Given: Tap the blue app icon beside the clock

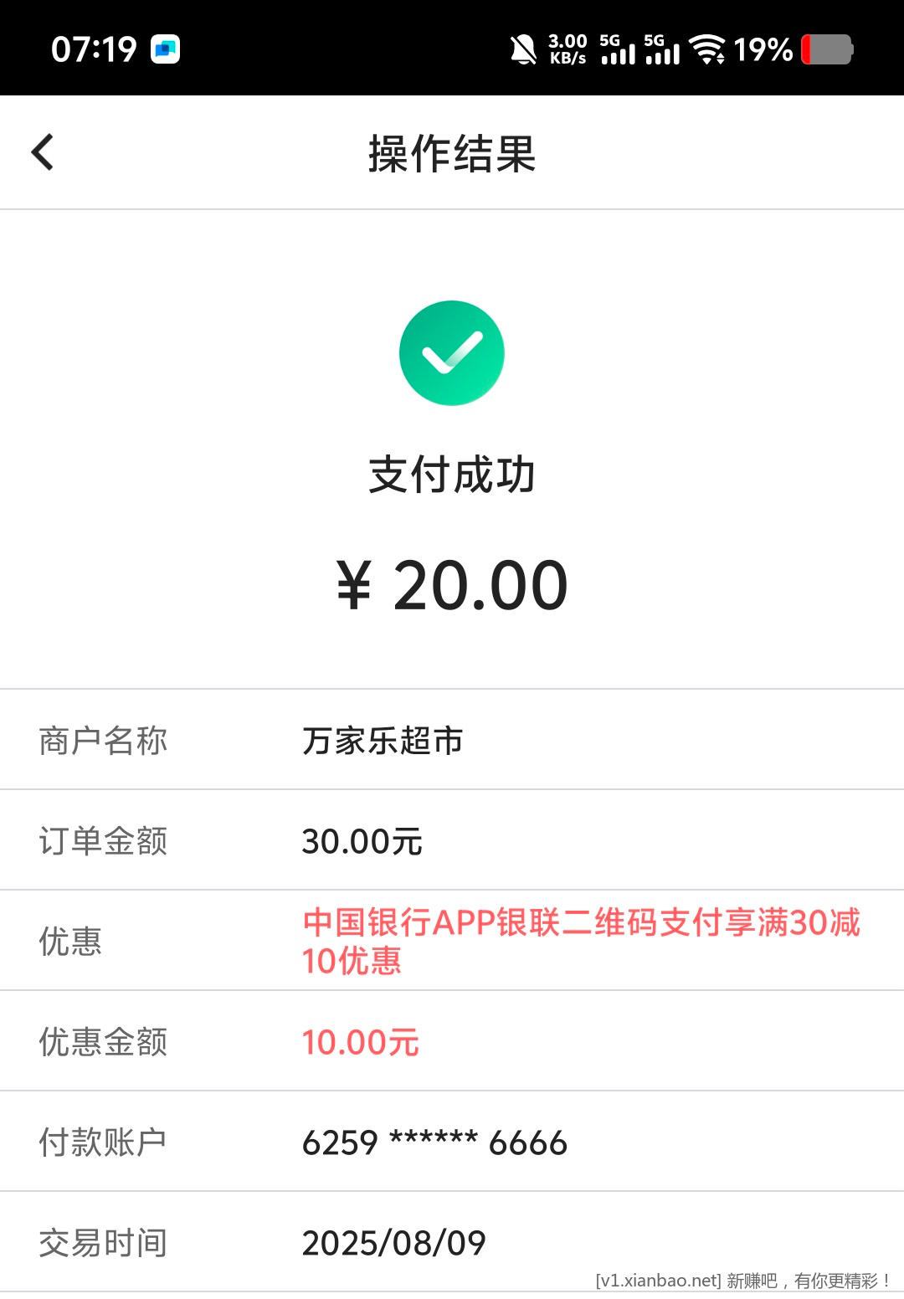Looking at the screenshot, I should tap(167, 49).
